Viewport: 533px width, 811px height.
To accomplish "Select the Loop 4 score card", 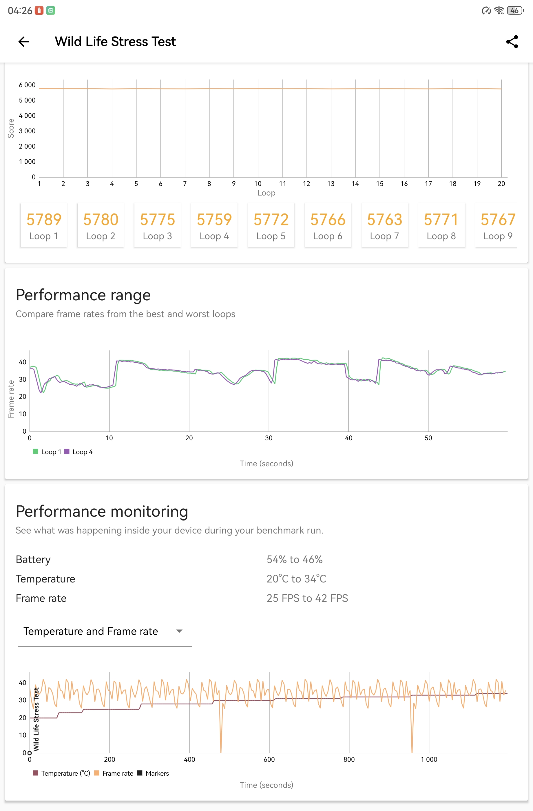I will (x=214, y=225).
